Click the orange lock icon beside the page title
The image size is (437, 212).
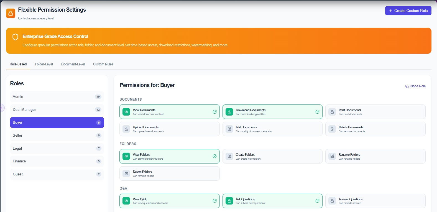(11, 13)
